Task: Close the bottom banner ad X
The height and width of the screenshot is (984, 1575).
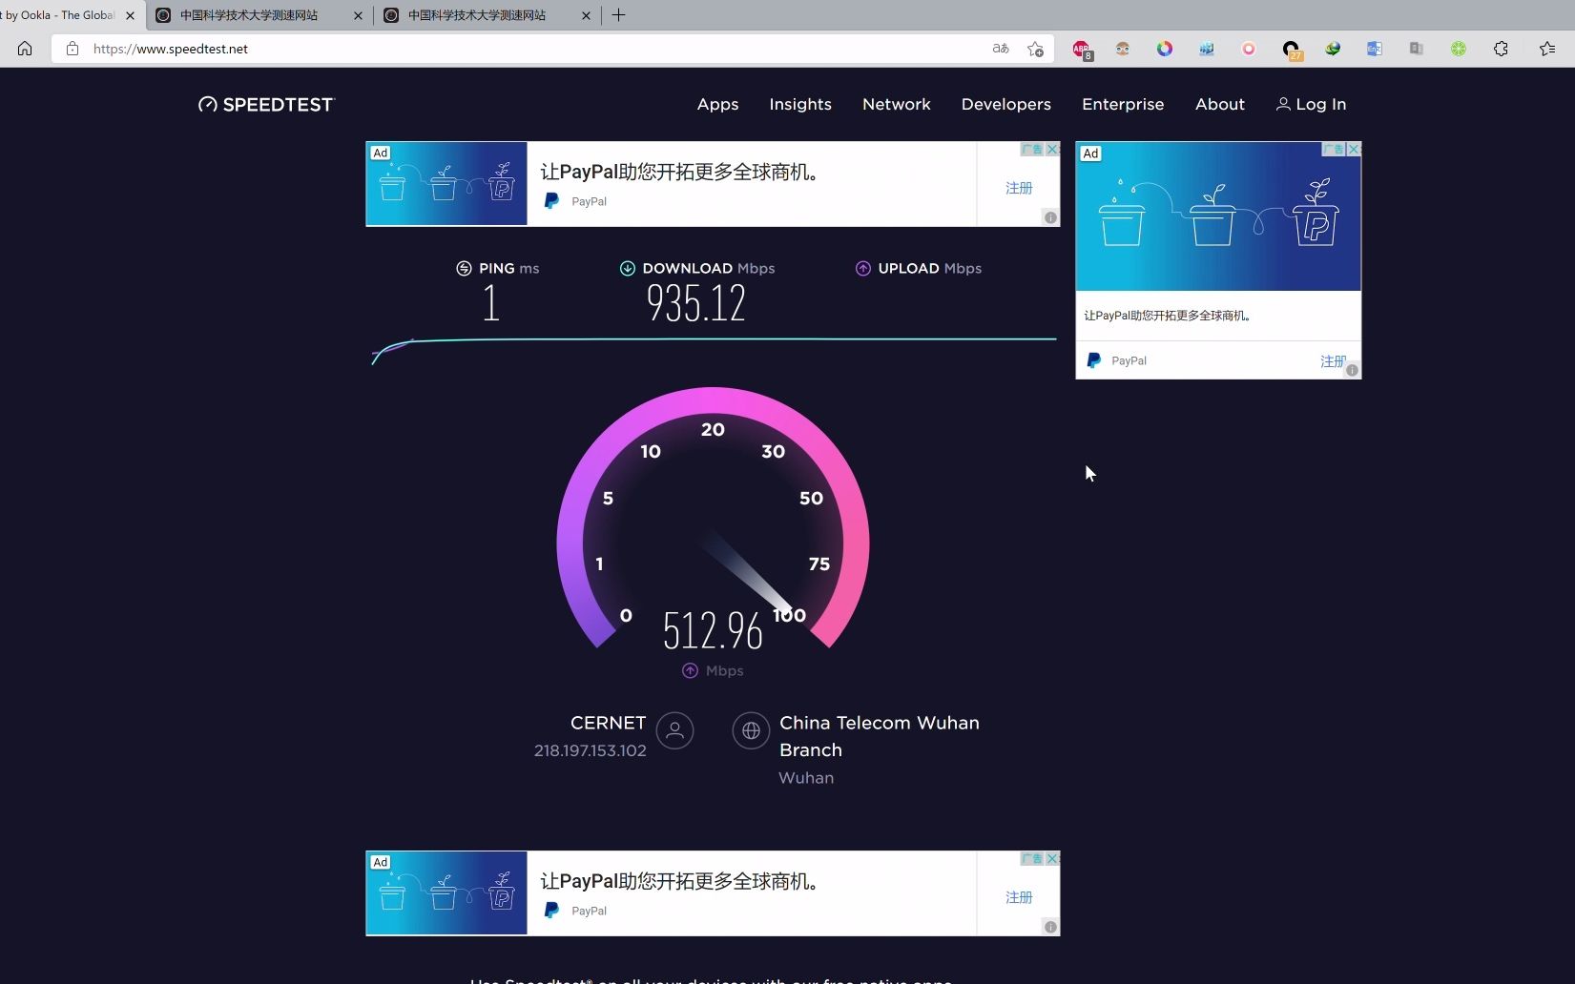Action: pyautogui.click(x=1052, y=858)
